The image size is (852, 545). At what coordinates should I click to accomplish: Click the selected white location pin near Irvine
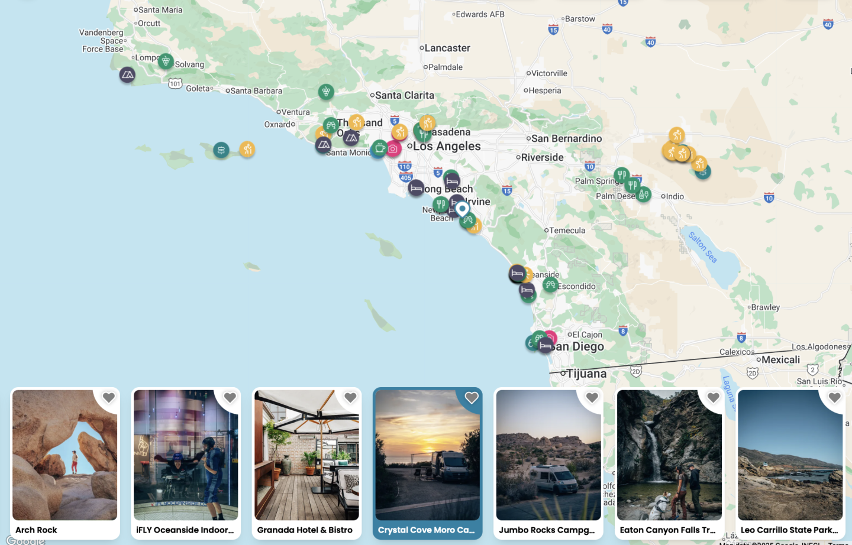point(462,209)
